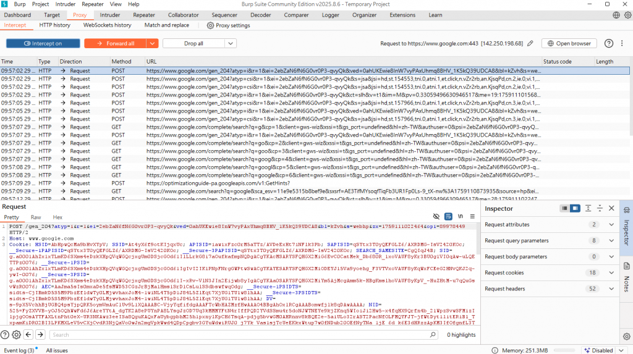
Task: Expand all Inspector sections icon
Action: click(588, 208)
